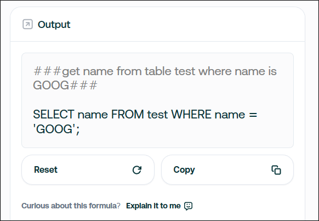The width and height of the screenshot is (319, 221).
Task: Click the smiley chat bubble icon
Action: (188, 206)
